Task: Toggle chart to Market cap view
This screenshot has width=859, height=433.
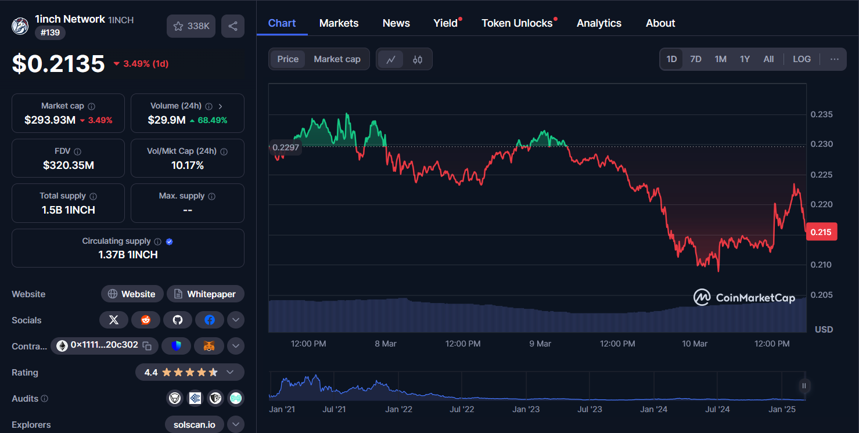Action: [x=337, y=59]
